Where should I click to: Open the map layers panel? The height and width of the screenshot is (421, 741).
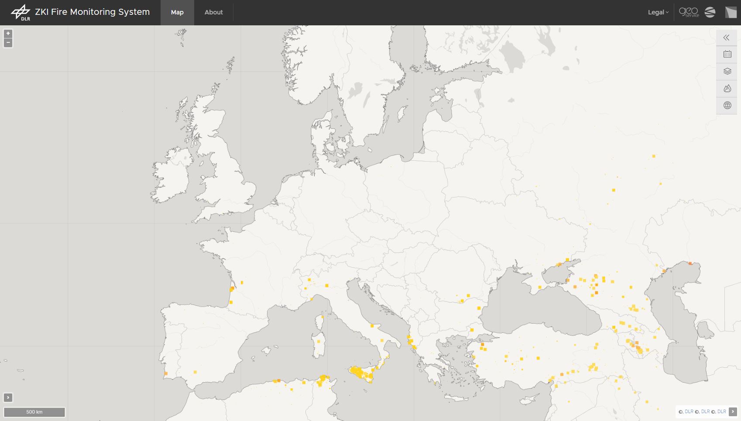(727, 71)
